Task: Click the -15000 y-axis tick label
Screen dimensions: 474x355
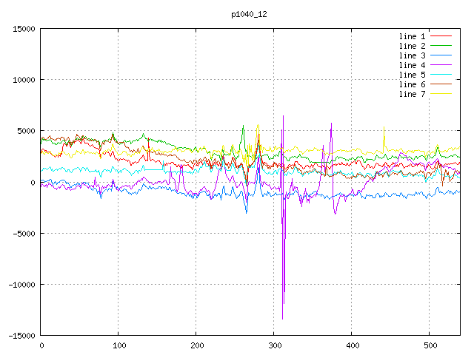Action: tap(19, 336)
